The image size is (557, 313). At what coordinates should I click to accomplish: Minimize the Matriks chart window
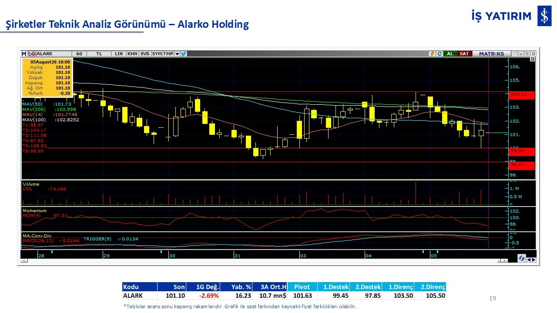(521, 54)
